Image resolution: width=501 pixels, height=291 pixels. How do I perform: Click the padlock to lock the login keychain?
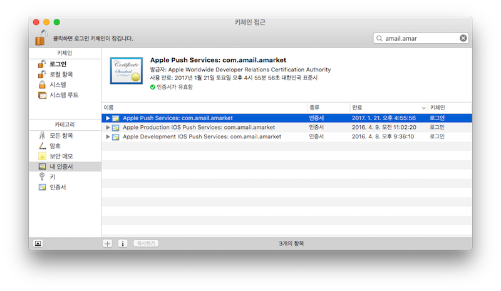(x=41, y=38)
